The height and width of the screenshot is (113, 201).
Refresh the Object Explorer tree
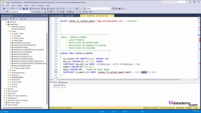point(22,19)
